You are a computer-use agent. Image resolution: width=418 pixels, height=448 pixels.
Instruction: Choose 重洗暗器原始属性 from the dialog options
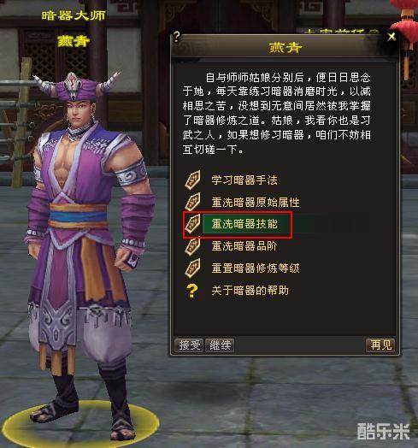(x=256, y=203)
